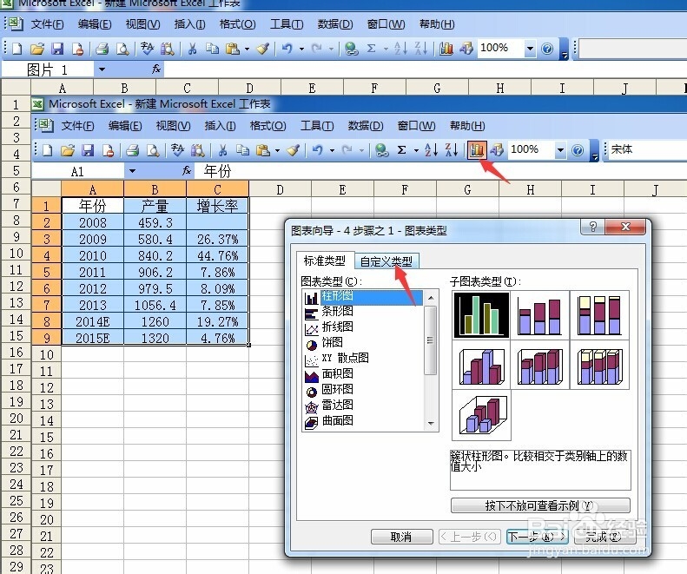The image size is (687, 574).
Task: Select XY 散点图 in the chart type list
Action: coord(345,358)
